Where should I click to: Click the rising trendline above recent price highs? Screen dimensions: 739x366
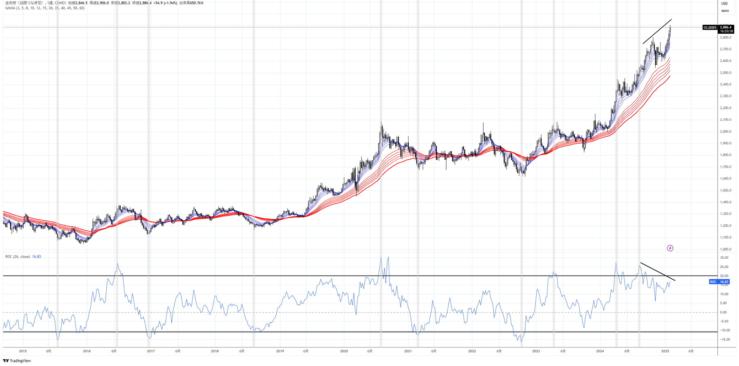657,31
